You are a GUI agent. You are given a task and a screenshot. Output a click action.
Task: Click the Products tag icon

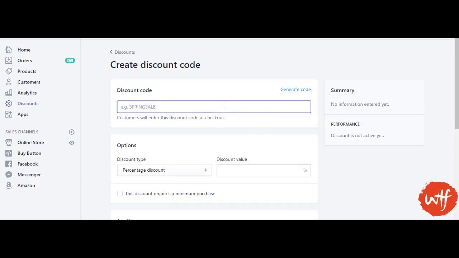pos(9,71)
